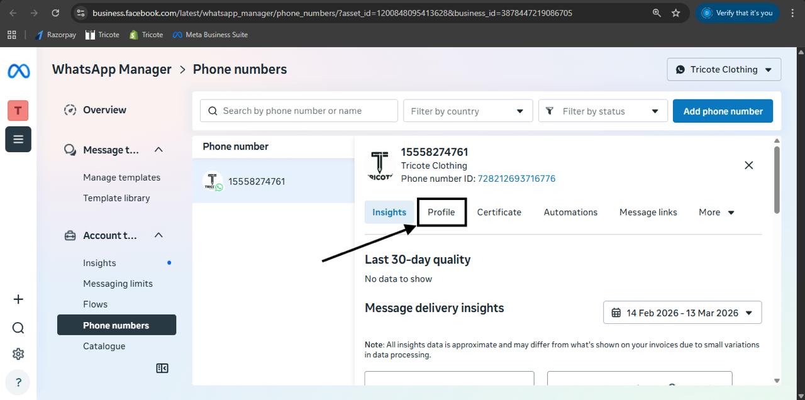Open help question mark icon
This screenshot has width=805, height=400.
(18, 382)
